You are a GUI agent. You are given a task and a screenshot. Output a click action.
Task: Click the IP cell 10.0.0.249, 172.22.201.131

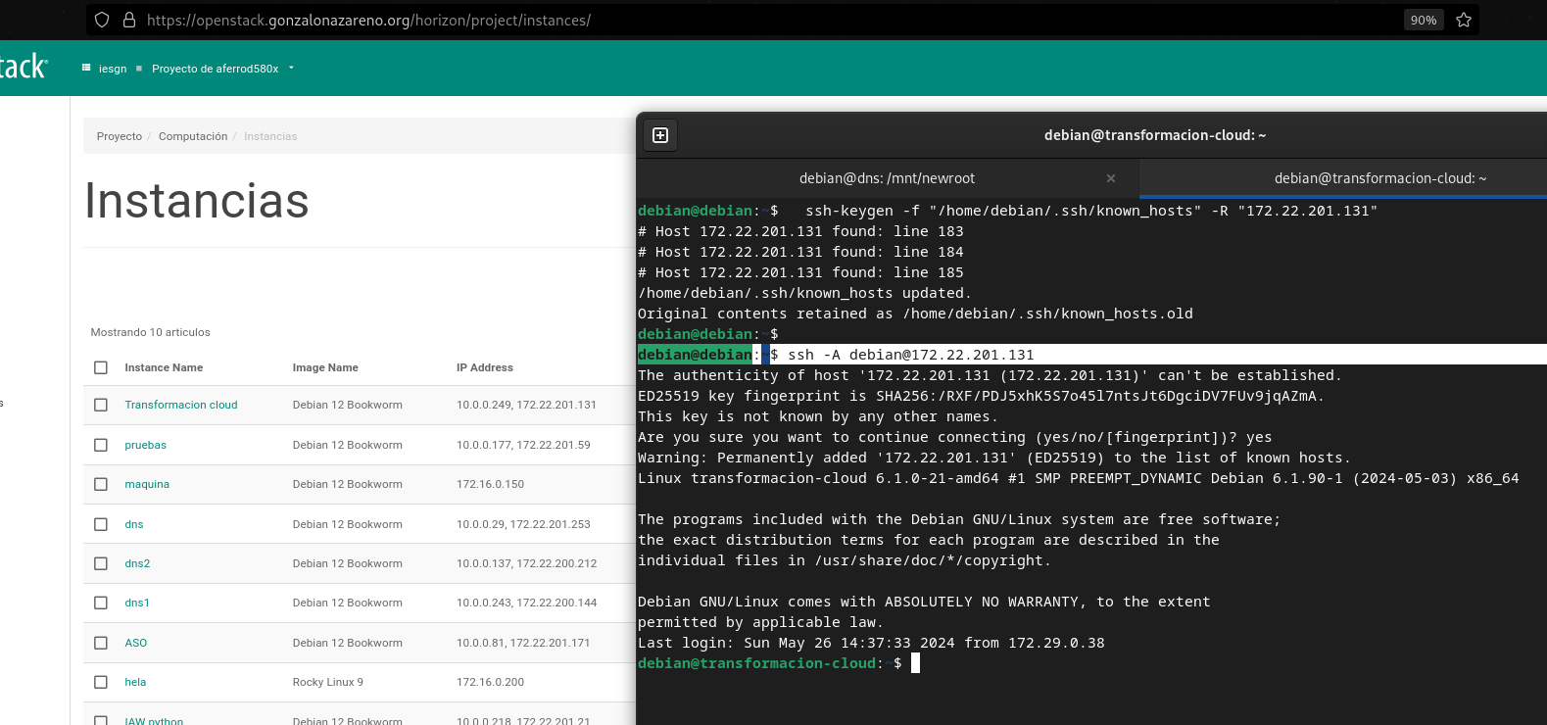tap(526, 405)
